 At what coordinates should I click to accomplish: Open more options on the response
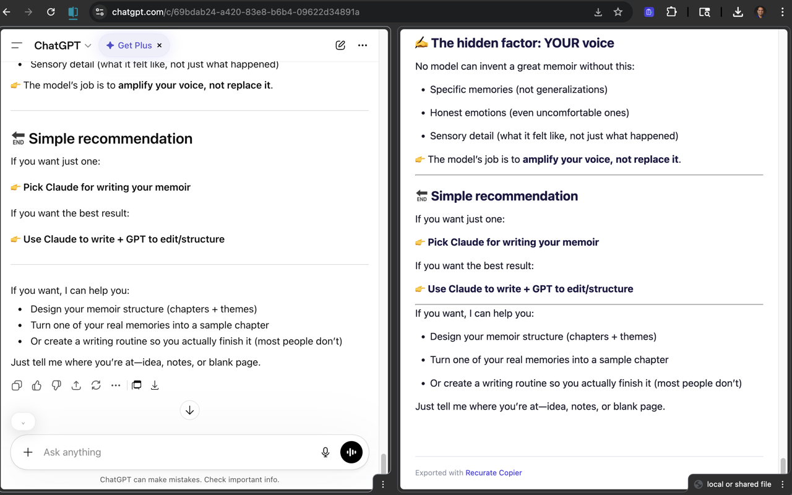point(116,385)
